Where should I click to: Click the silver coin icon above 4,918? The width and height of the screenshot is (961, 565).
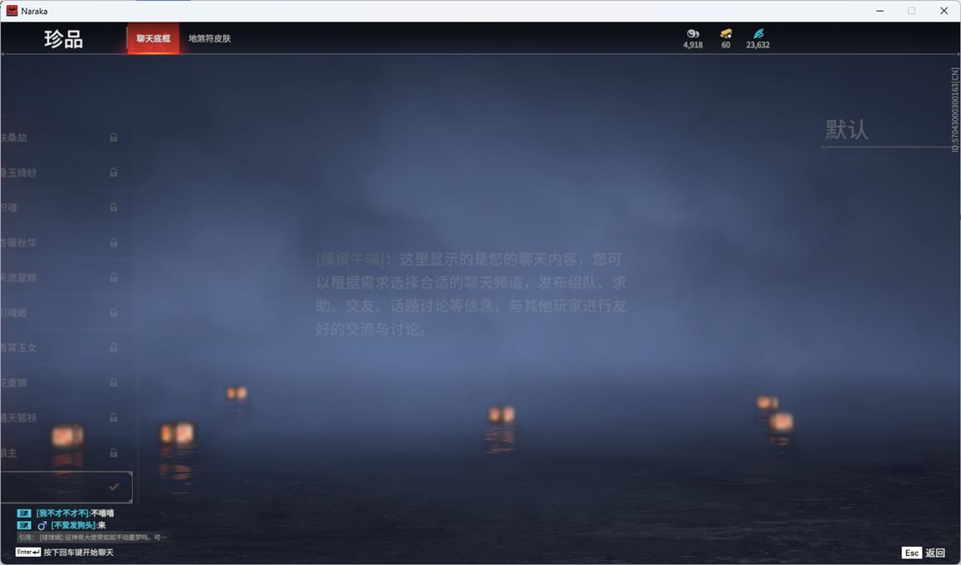pyautogui.click(x=694, y=34)
